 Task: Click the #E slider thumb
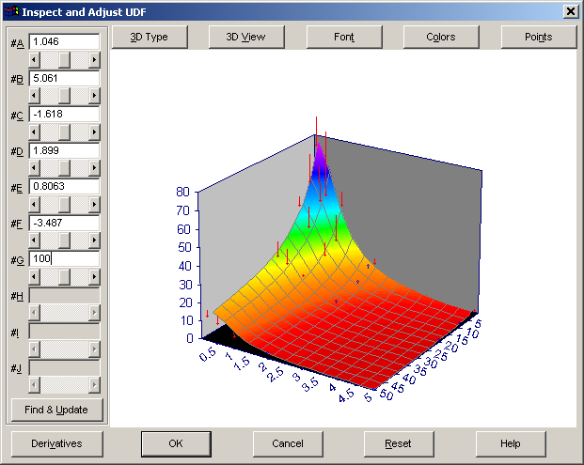click(64, 204)
